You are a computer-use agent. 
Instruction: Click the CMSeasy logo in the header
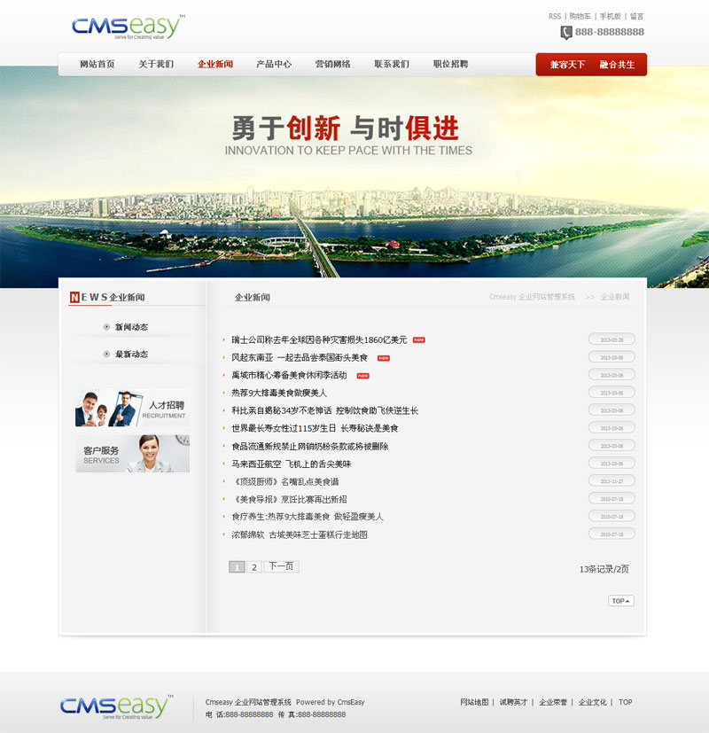click(x=128, y=27)
